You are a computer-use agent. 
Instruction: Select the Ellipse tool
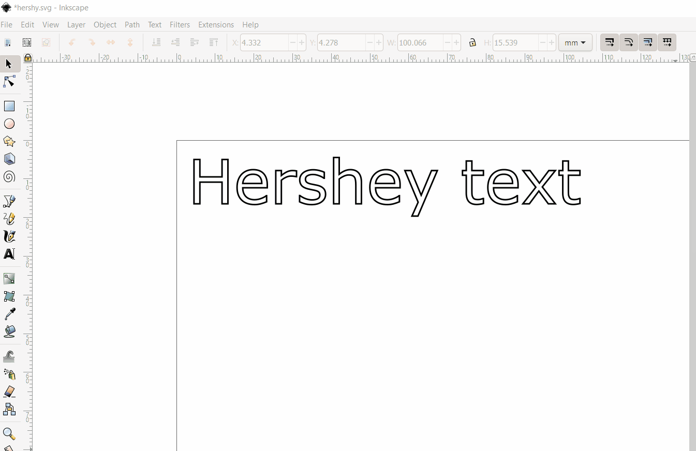pyautogui.click(x=9, y=124)
